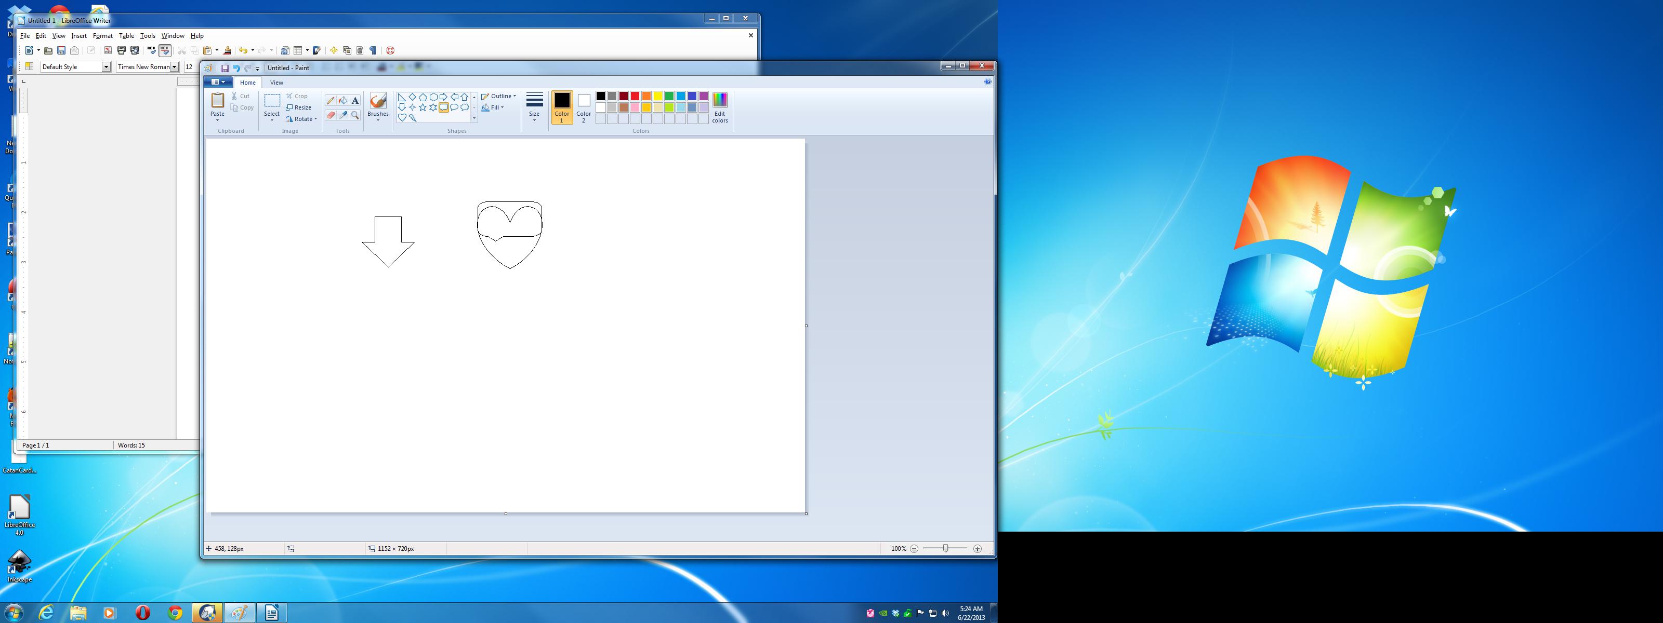Viewport: 1663px width, 623px height.
Task: Choose the five-point star shape
Action: (x=423, y=107)
